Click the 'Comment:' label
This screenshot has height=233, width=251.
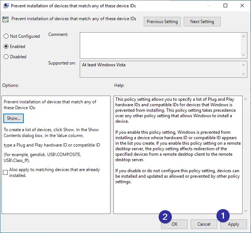click(58, 34)
